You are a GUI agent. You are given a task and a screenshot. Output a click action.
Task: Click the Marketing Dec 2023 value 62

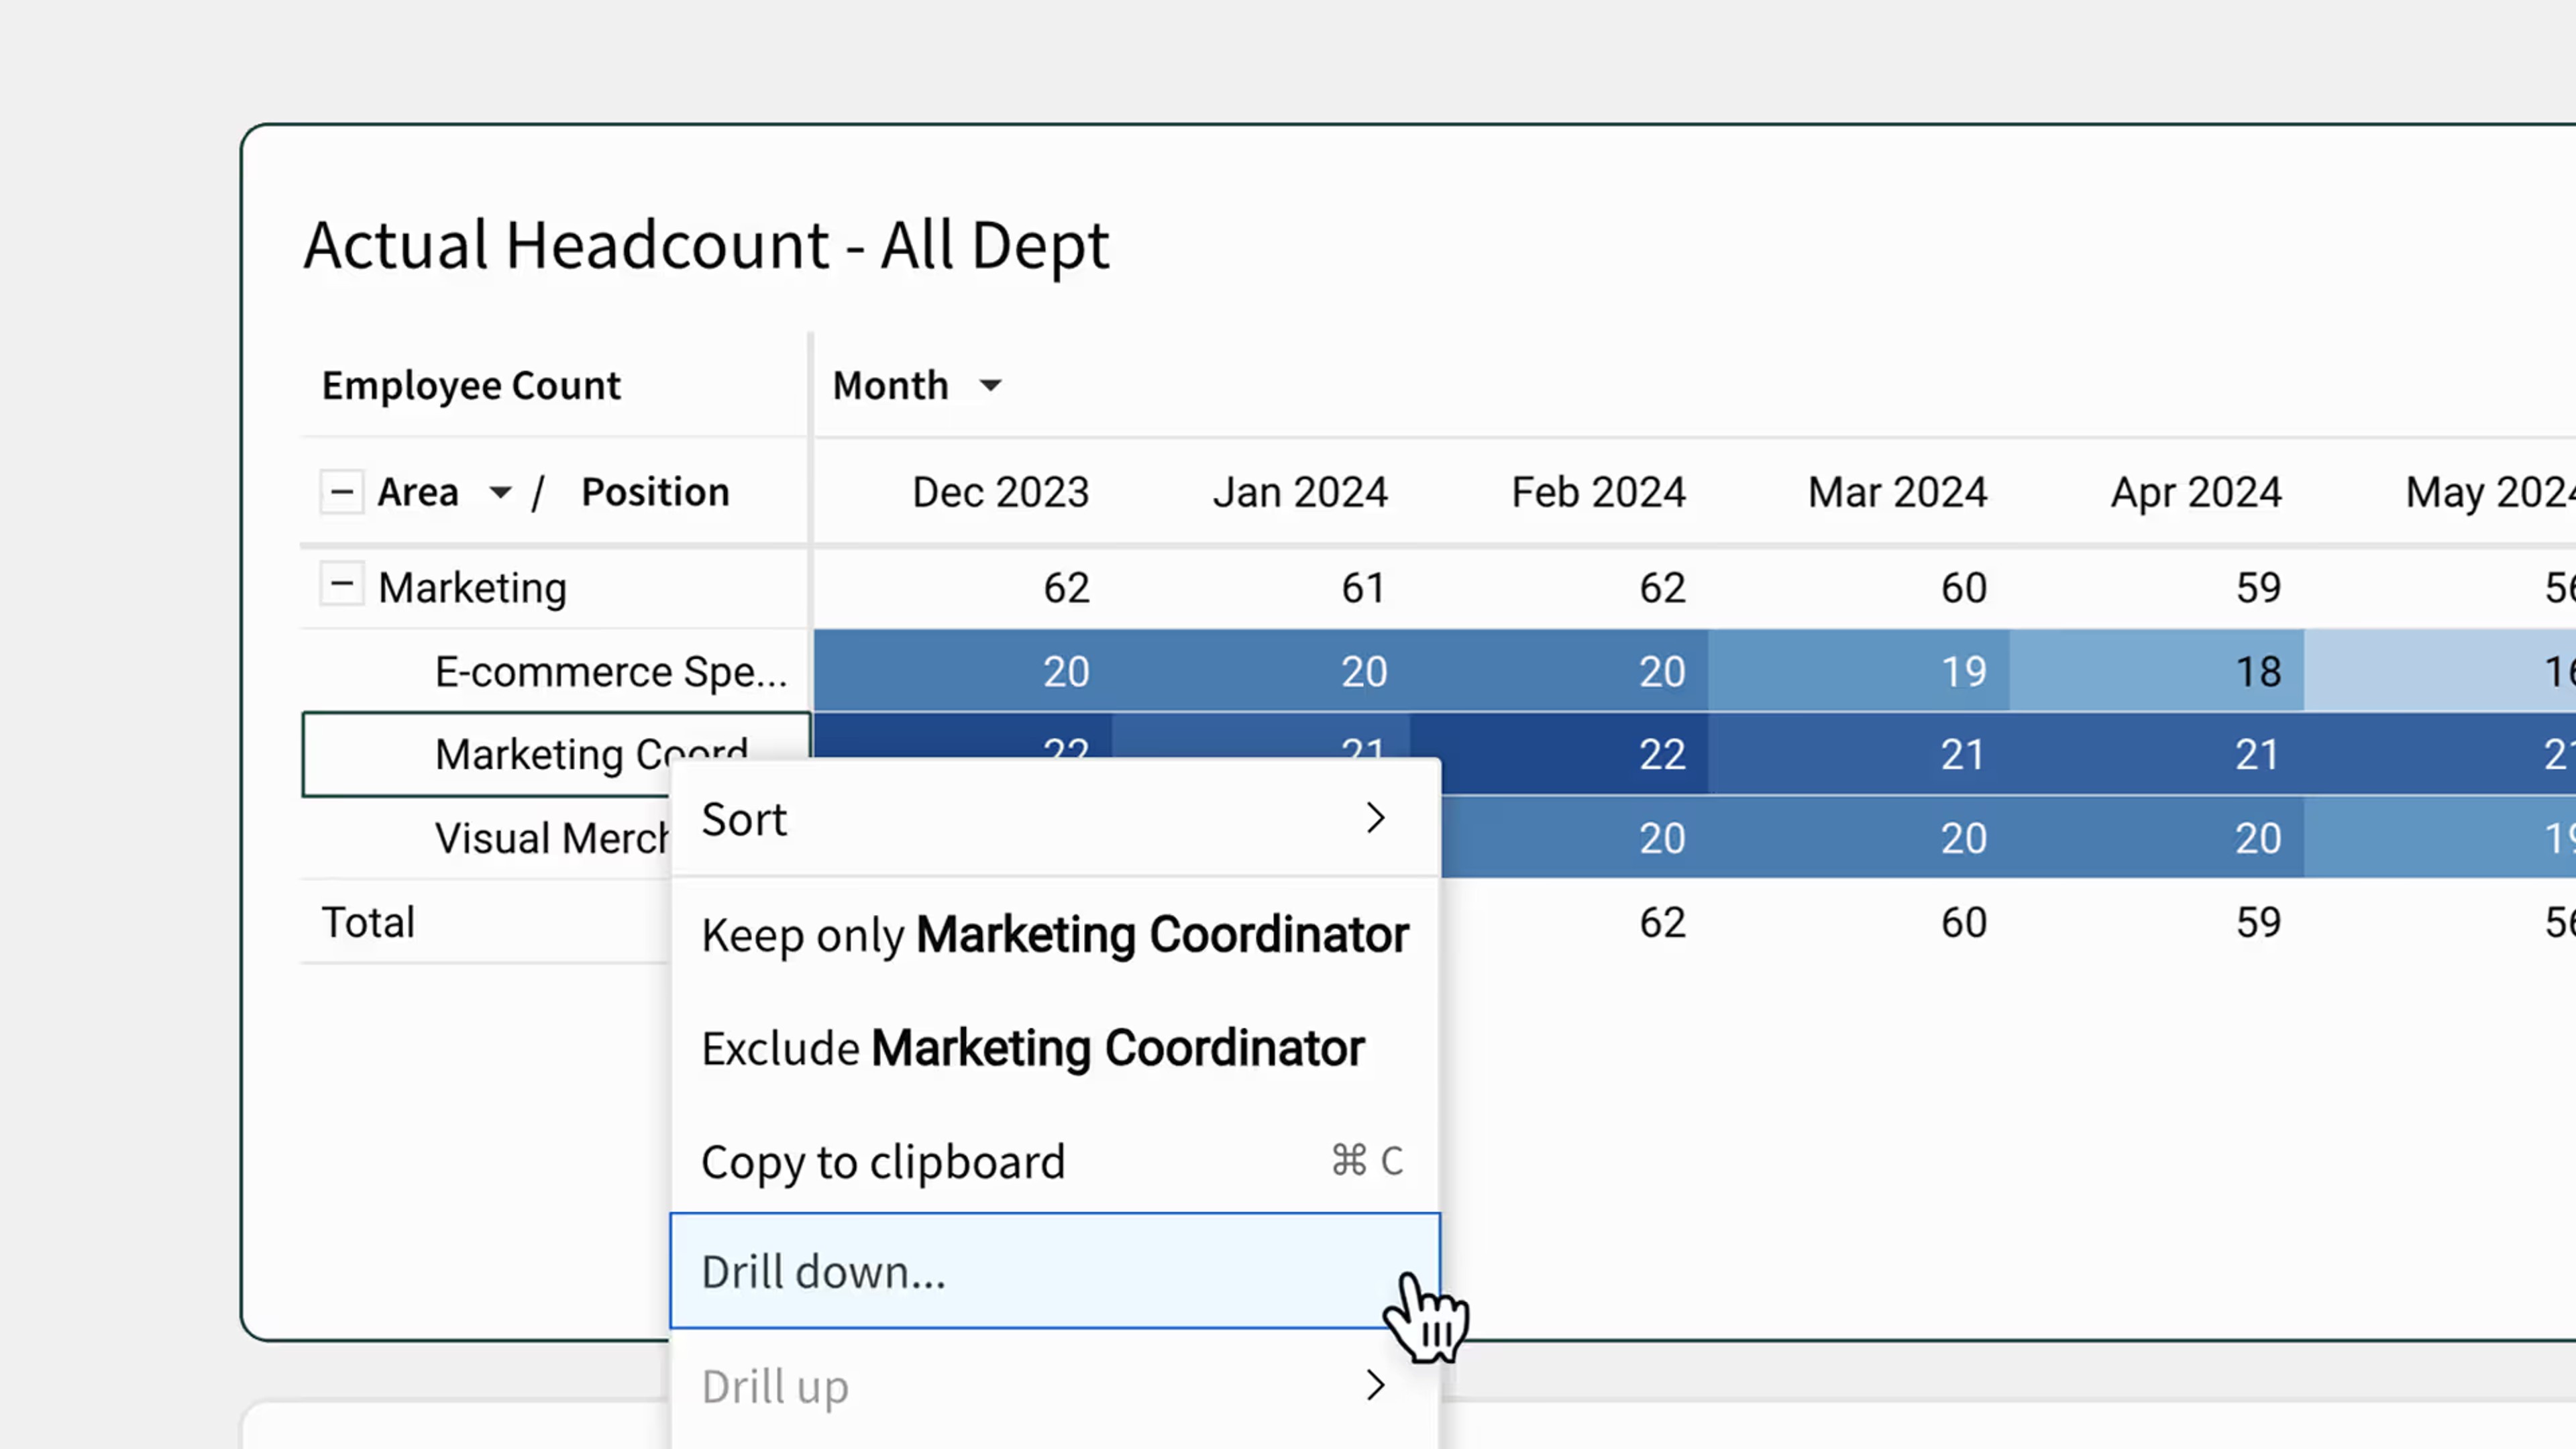tap(1066, 588)
